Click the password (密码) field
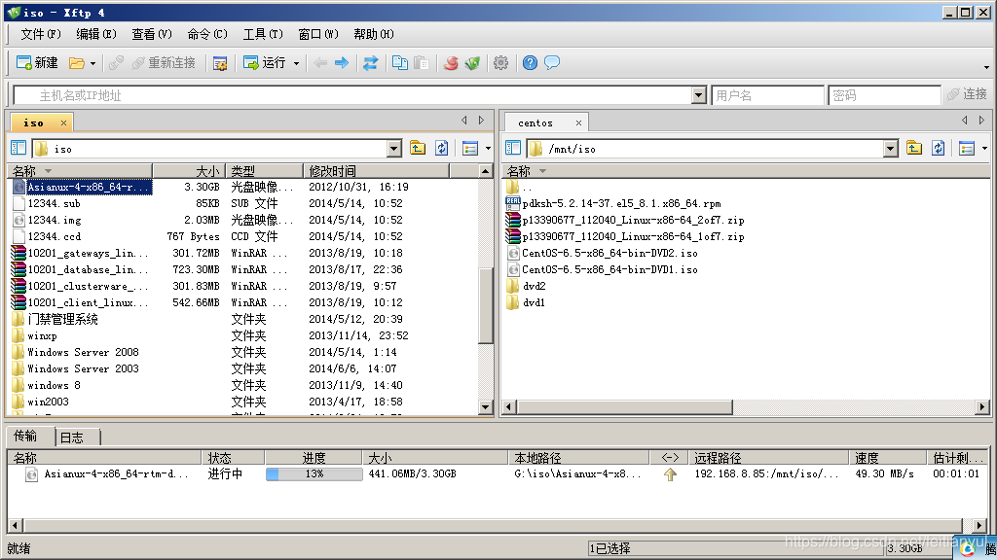Image resolution: width=997 pixels, height=560 pixels. (x=884, y=95)
